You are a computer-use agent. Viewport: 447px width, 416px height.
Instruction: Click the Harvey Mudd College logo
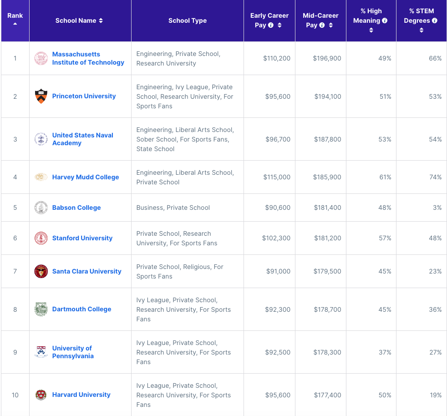tap(41, 177)
